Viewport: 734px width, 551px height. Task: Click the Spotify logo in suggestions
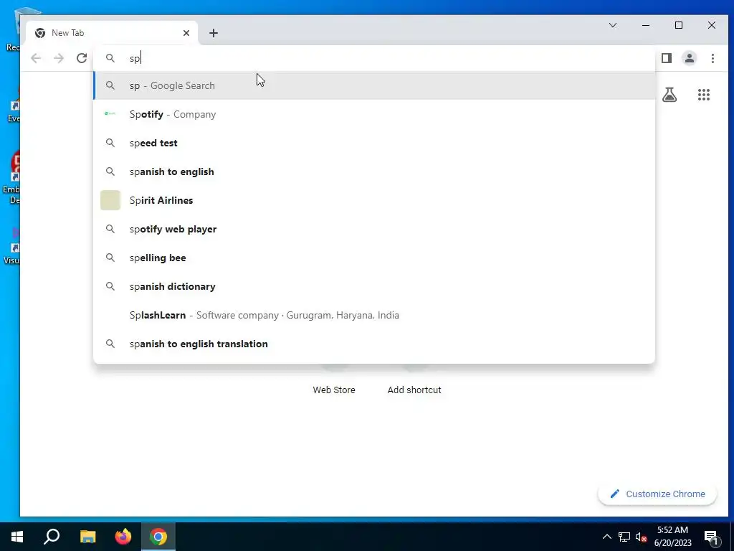tap(110, 114)
